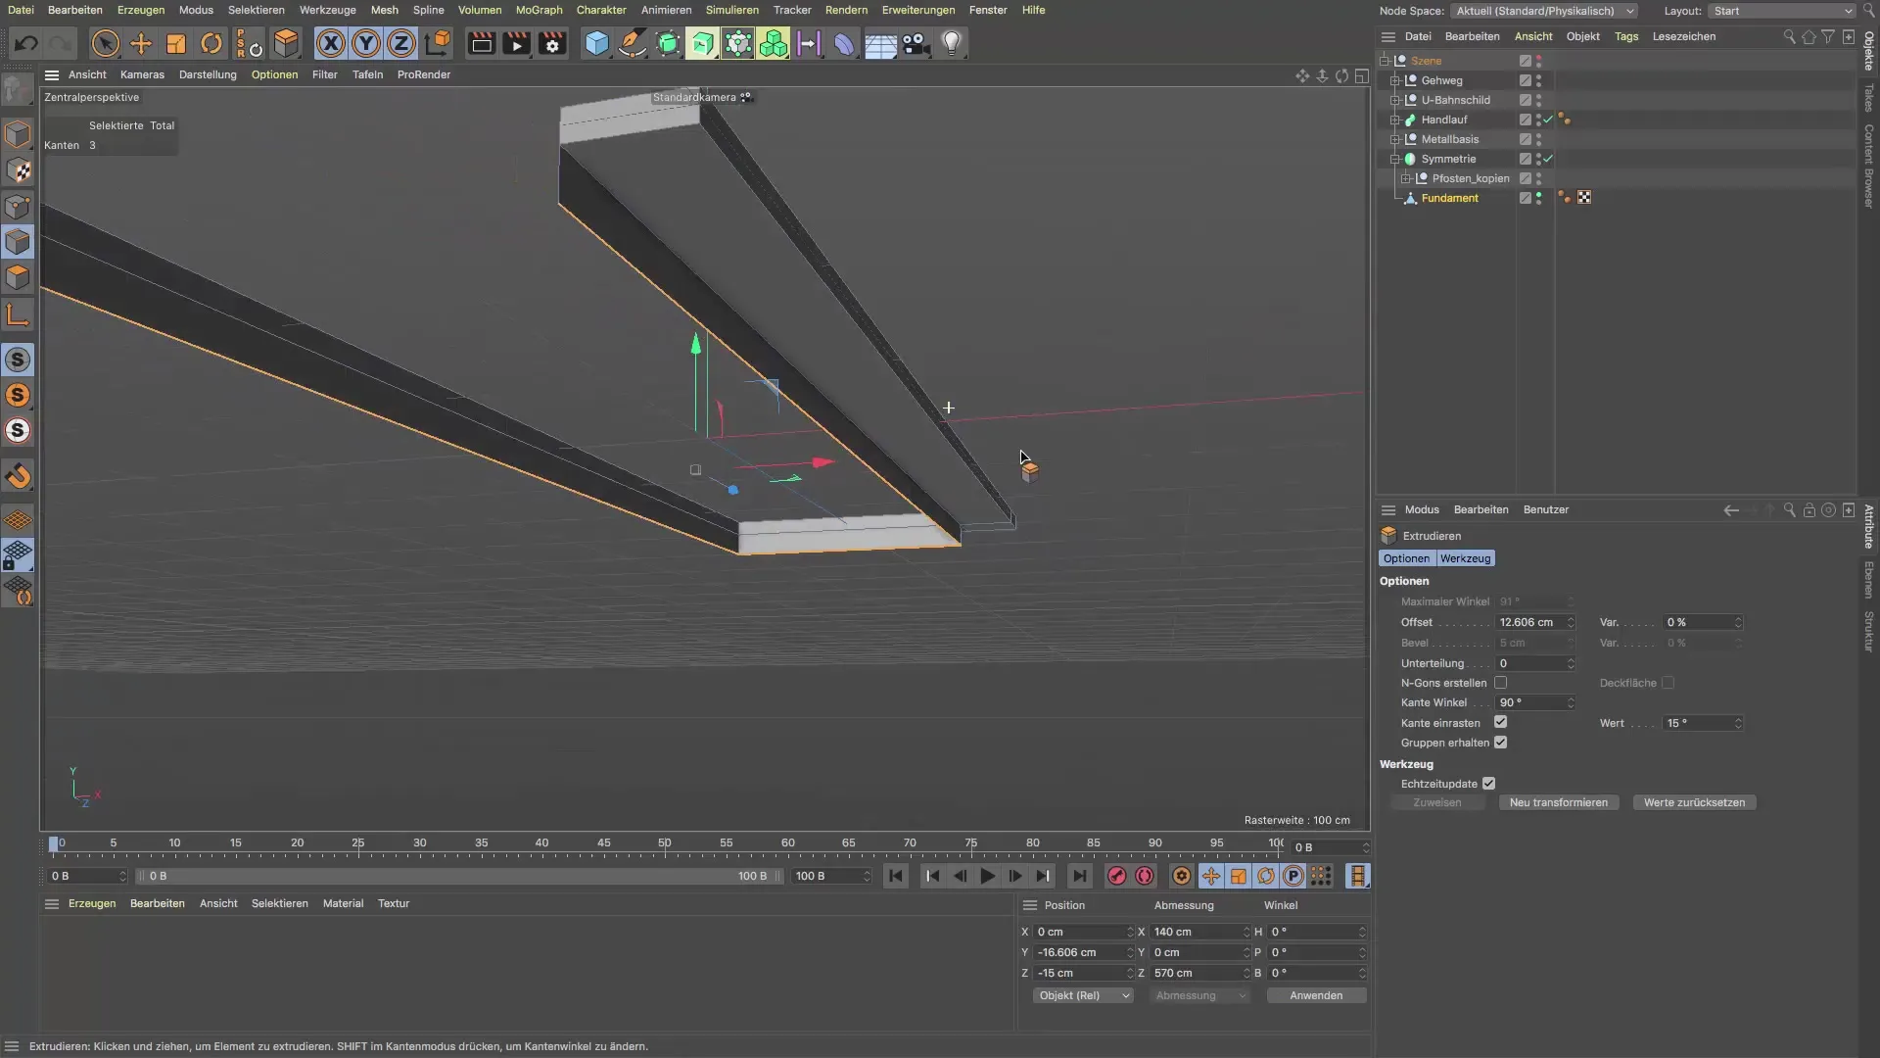
Task: Click the Offset stepper arrows
Action: (x=1571, y=622)
